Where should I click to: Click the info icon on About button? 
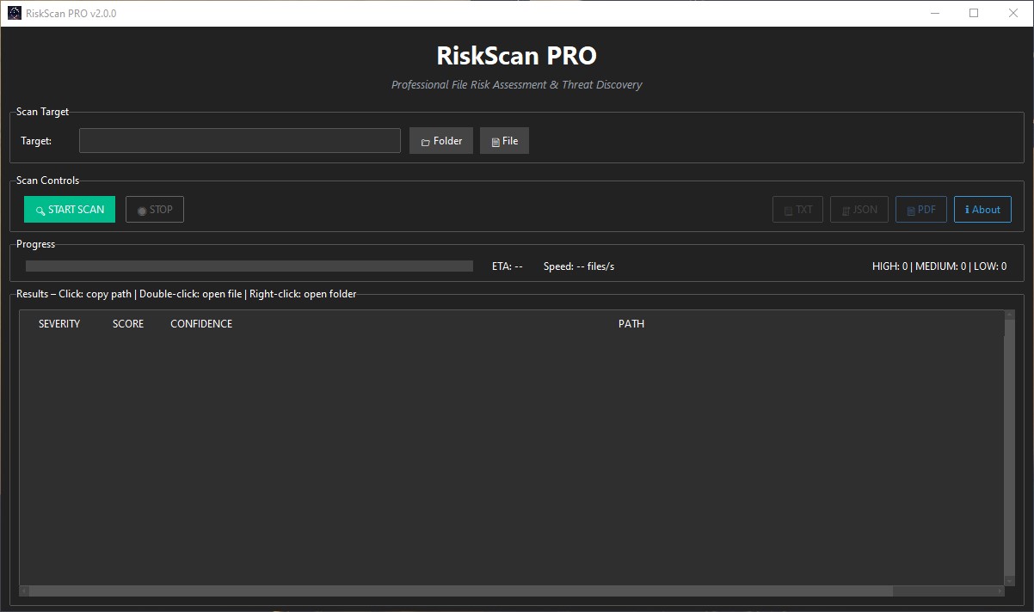[967, 209]
